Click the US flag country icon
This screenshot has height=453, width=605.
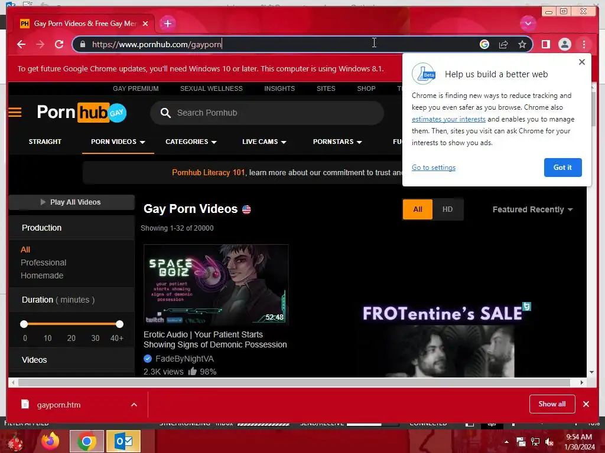[246, 209]
